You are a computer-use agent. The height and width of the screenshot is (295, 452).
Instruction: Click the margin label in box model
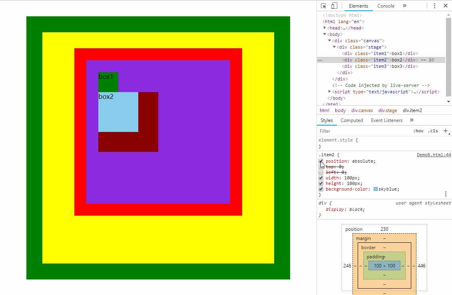pos(363,238)
